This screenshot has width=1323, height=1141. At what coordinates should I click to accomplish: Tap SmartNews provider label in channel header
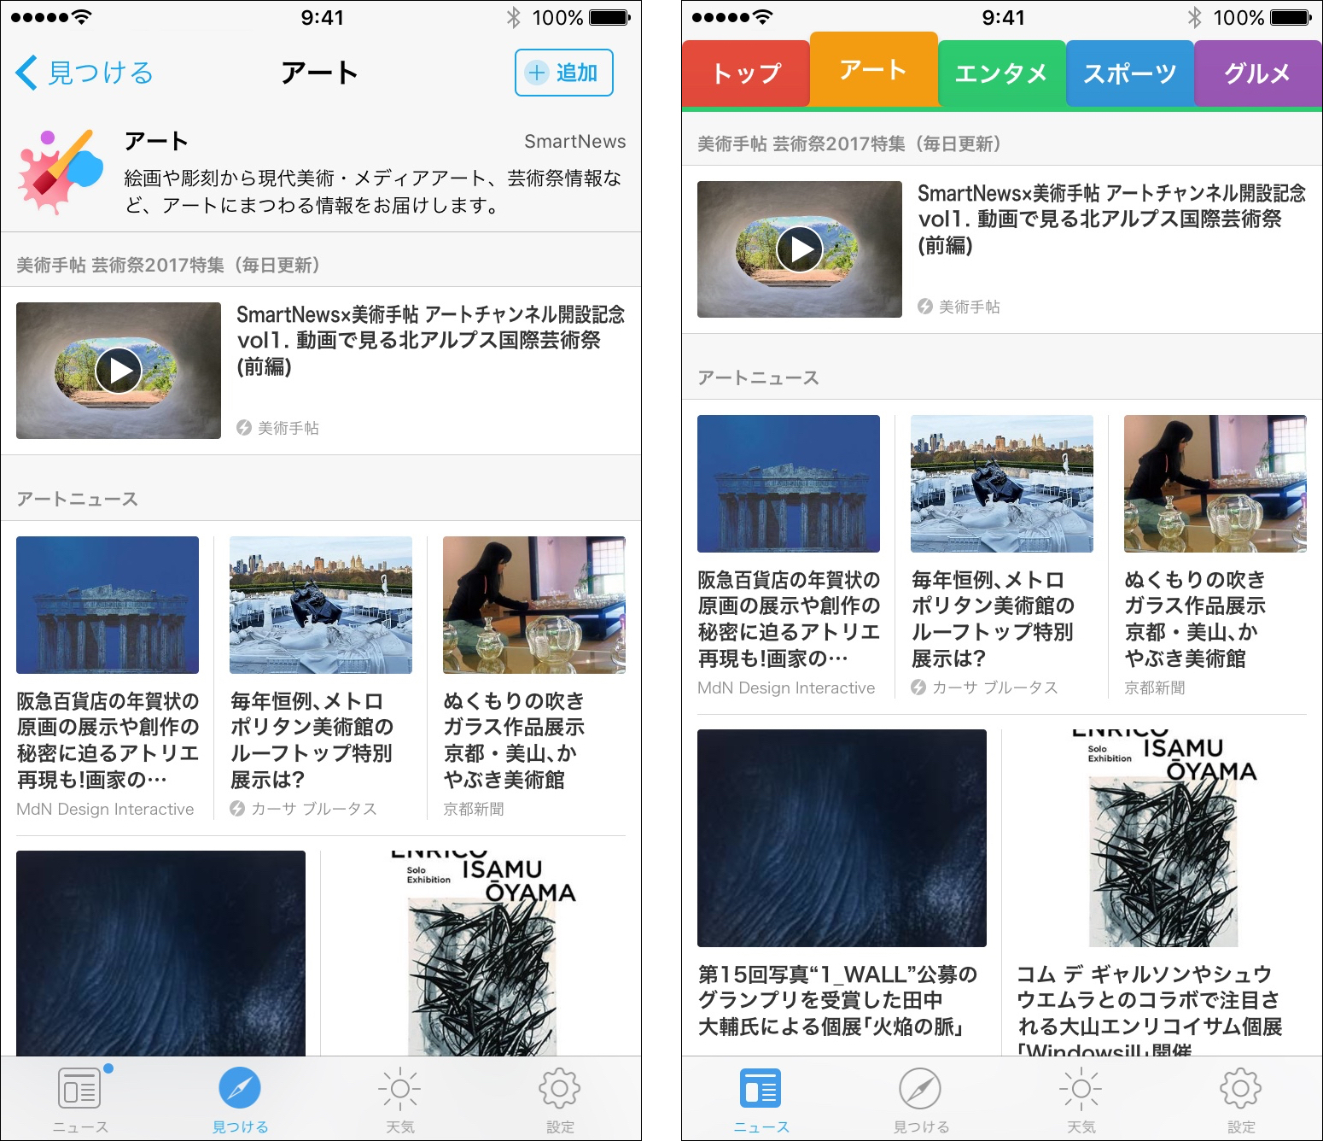(x=574, y=142)
